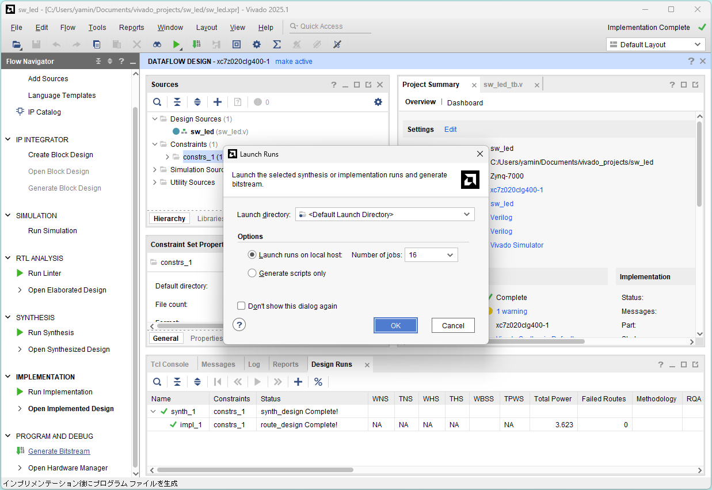Select the 'Generate scripts only' radio button

tap(252, 274)
